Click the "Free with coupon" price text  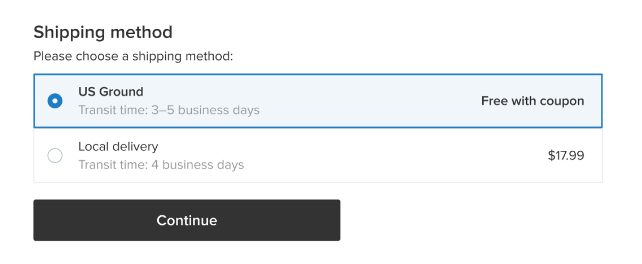click(x=532, y=101)
